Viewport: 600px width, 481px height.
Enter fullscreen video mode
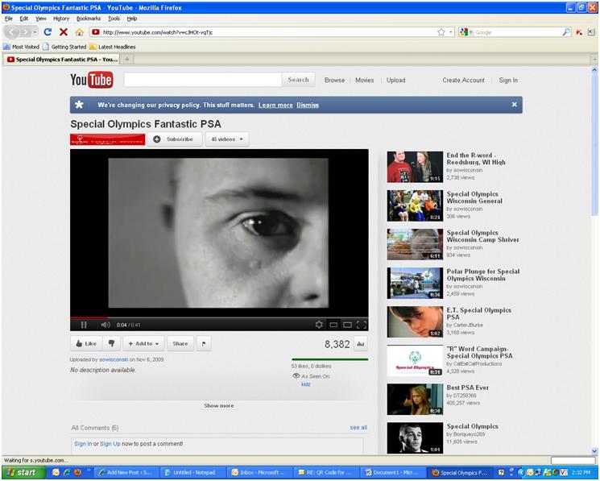point(362,325)
